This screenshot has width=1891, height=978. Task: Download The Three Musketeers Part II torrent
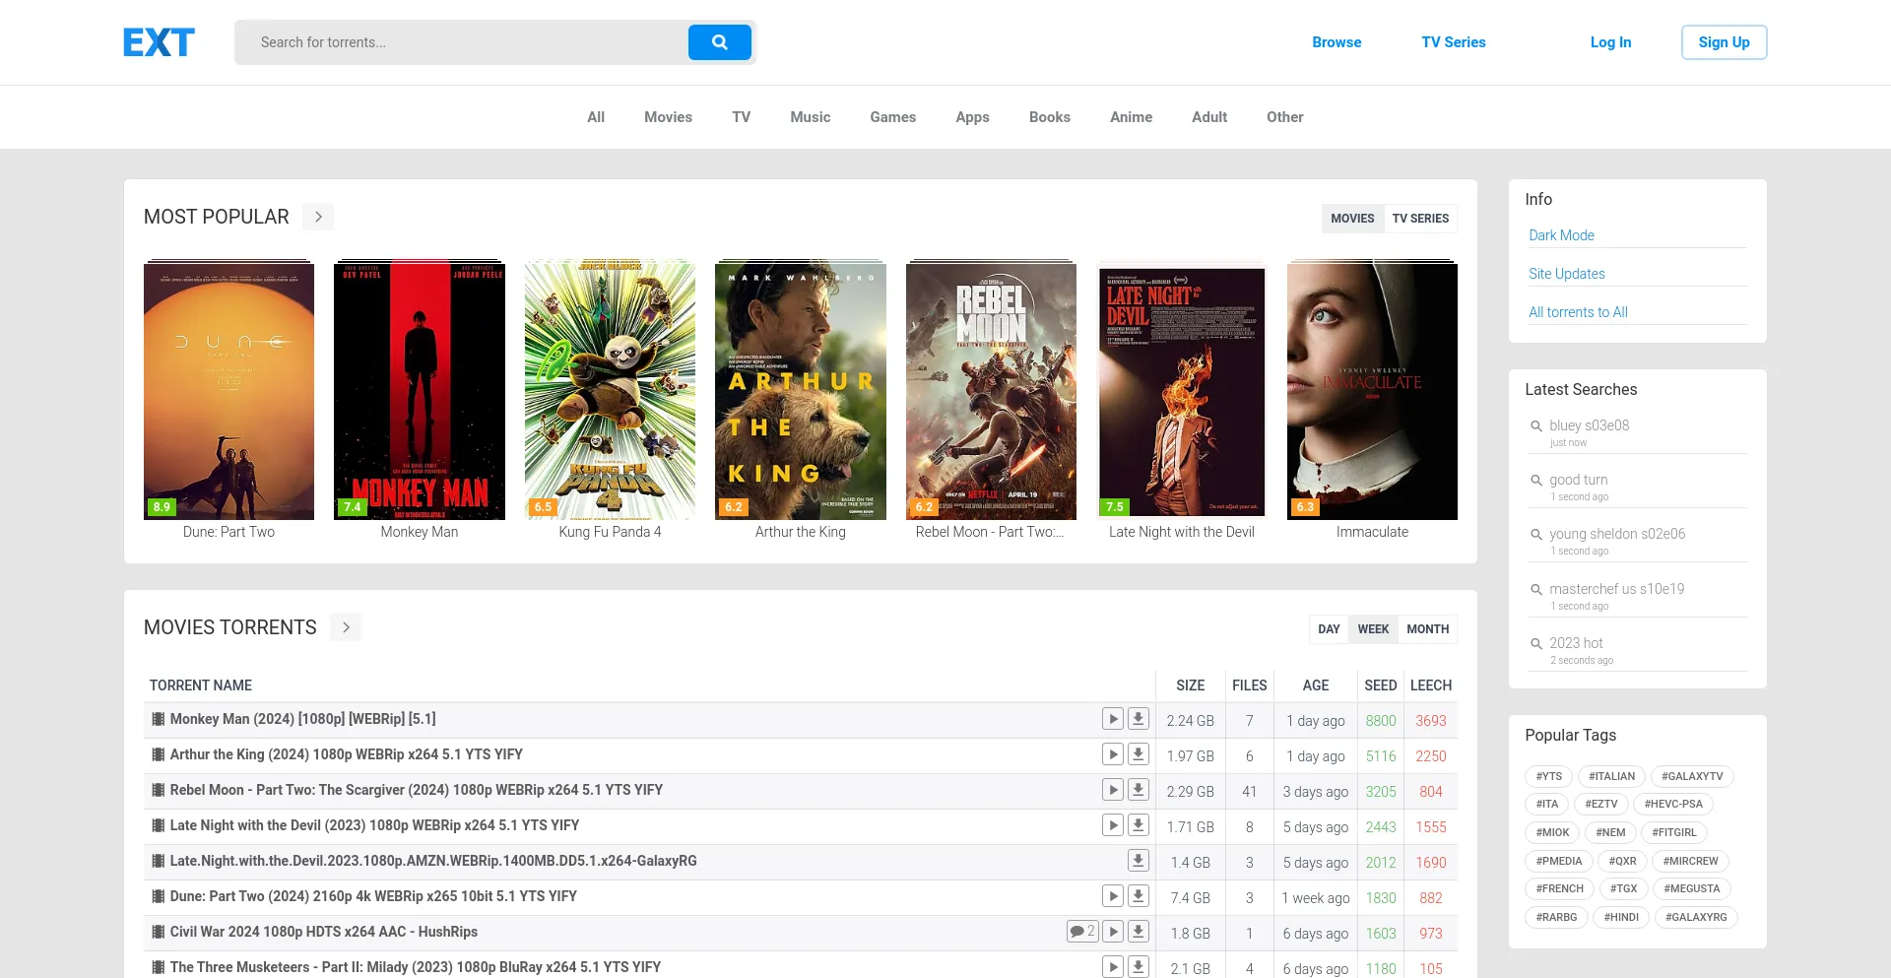point(1139,967)
